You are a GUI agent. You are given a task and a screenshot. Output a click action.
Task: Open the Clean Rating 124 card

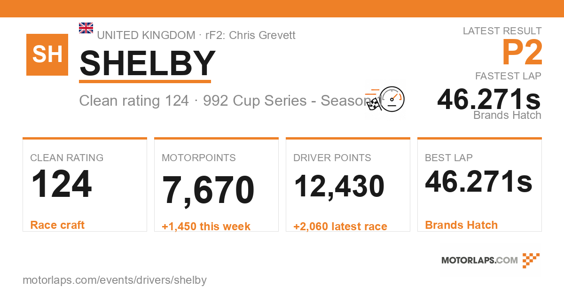[85, 185]
